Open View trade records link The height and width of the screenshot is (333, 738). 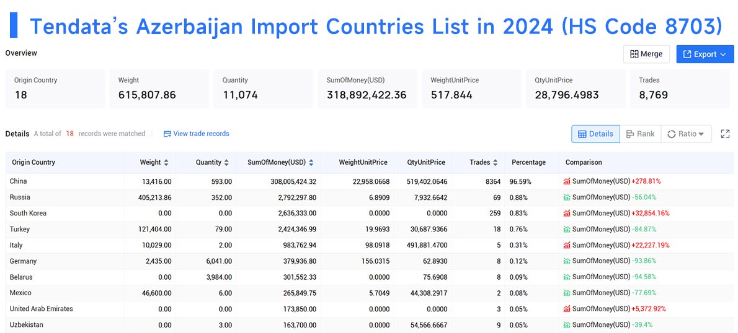tap(201, 134)
